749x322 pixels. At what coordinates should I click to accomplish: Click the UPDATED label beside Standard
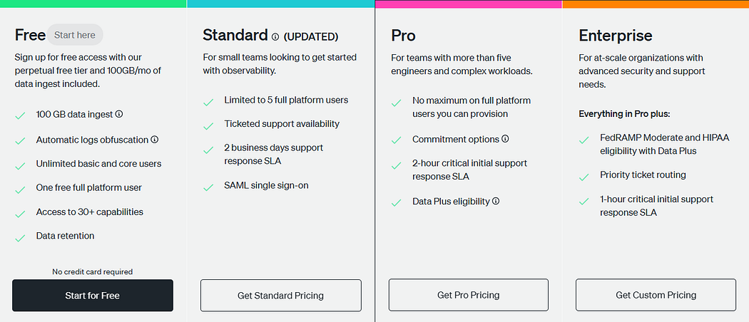311,36
